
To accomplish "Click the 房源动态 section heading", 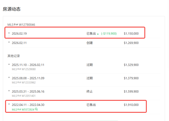I will point(12,9).
